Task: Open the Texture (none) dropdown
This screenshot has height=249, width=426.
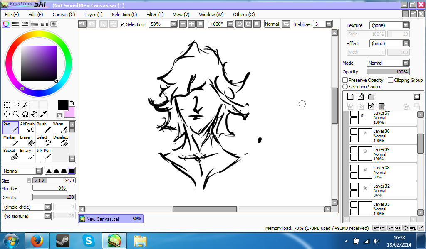Action: point(406,25)
